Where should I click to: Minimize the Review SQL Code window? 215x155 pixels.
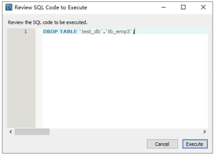click(163, 7)
